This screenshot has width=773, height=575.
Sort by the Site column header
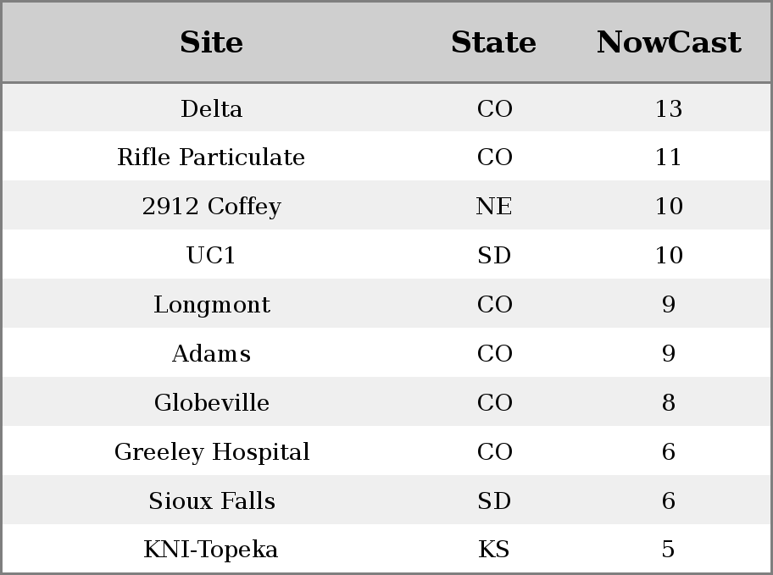(212, 42)
